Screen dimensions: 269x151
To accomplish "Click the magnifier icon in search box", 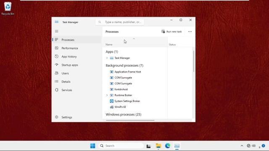I will pos(100,22).
